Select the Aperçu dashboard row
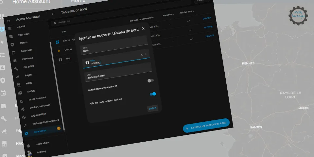This screenshot has height=157, width=314. (66, 41)
